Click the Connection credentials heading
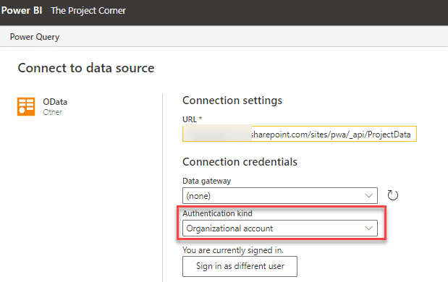 [x=240, y=162]
